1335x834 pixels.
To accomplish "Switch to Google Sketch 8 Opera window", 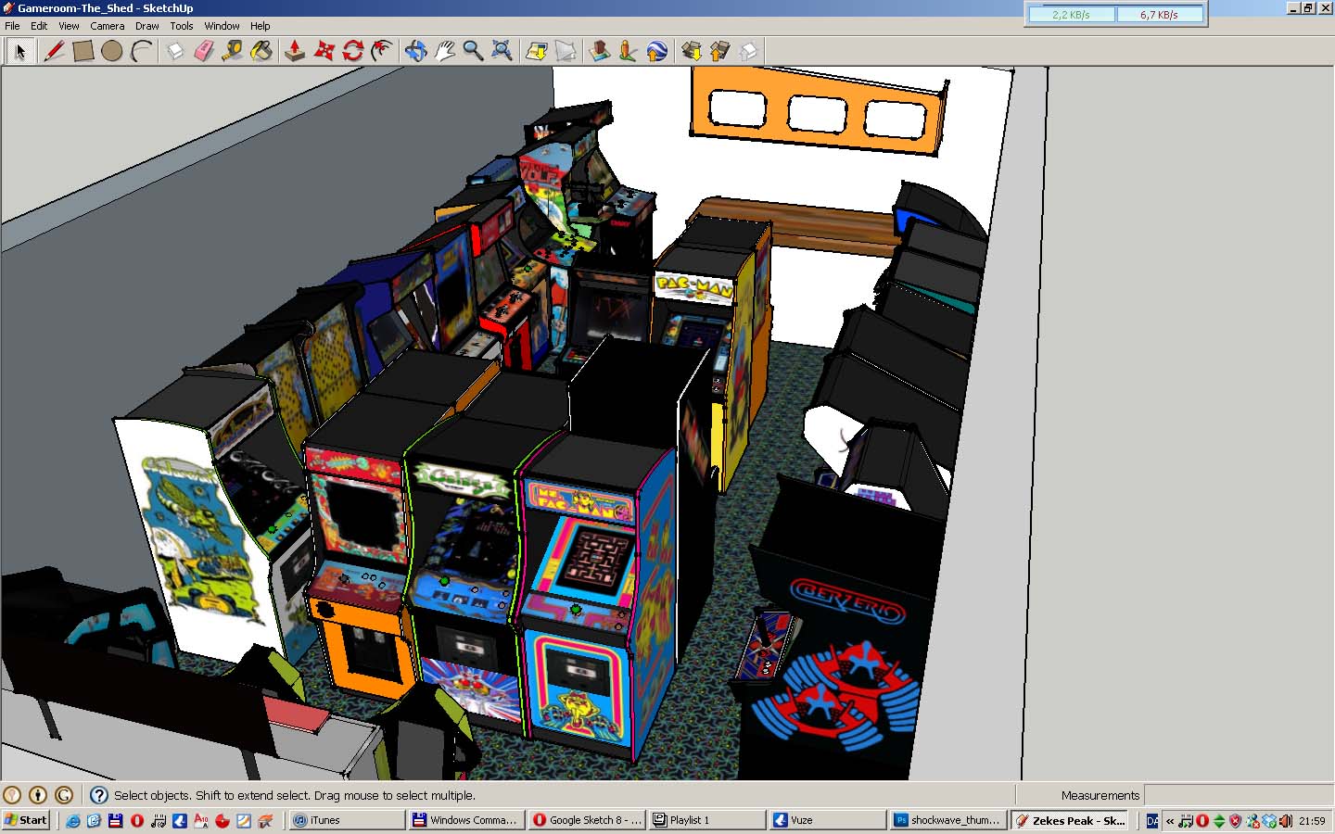I will tap(587, 820).
